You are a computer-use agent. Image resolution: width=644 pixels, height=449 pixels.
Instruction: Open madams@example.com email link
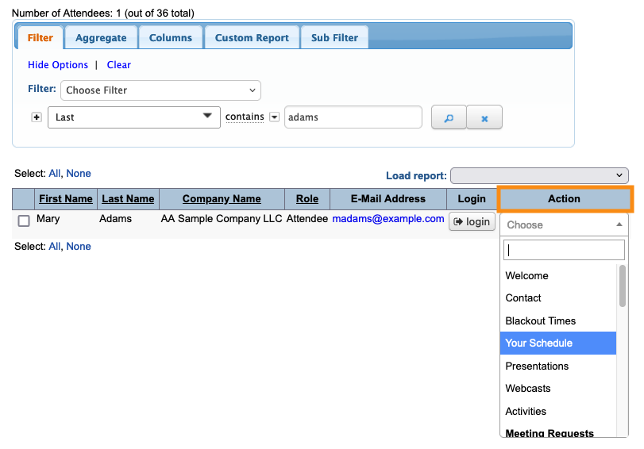pyautogui.click(x=388, y=219)
